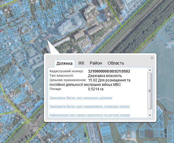The image size is (174, 143).
Task: Click the scrollbar down arrow in popup
Action: coord(150,115)
